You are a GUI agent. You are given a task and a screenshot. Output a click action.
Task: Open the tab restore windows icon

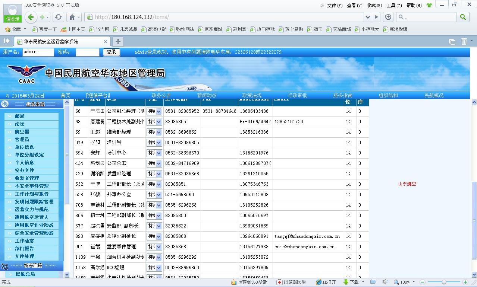[452, 42]
